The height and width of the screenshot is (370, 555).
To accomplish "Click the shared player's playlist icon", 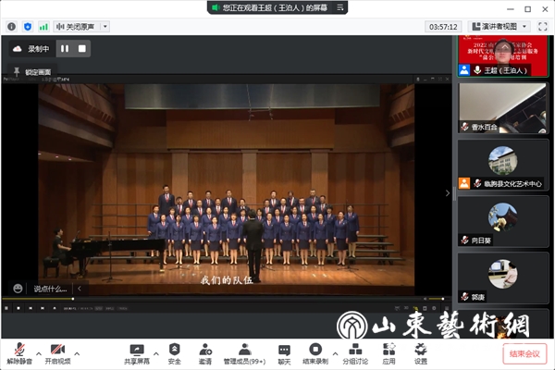I will point(447,308).
